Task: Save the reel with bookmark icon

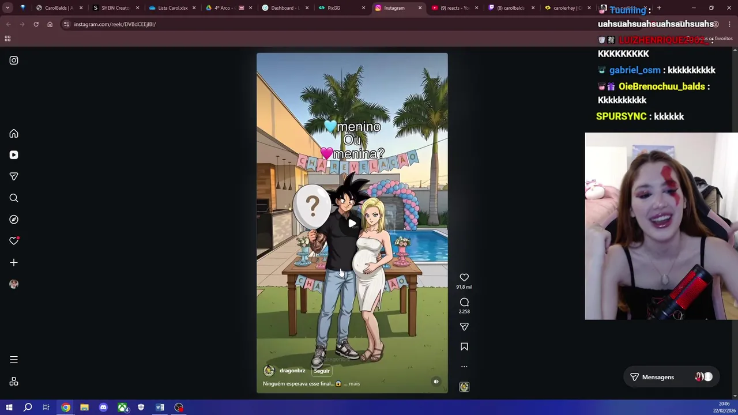Action: tap(464, 347)
